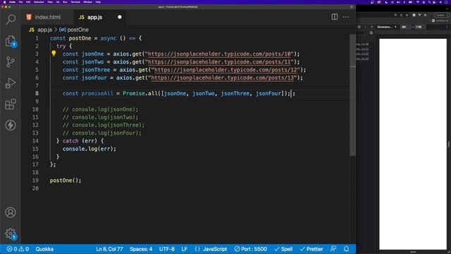Click the width field in the browser device toolbar
This screenshot has height=254, width=451.
405,27
